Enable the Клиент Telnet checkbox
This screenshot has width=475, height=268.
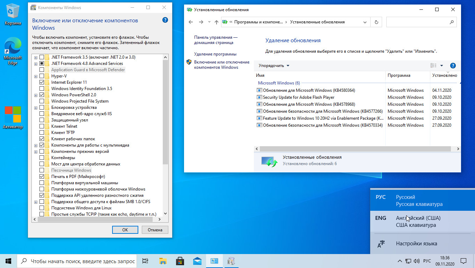point(42,126)
